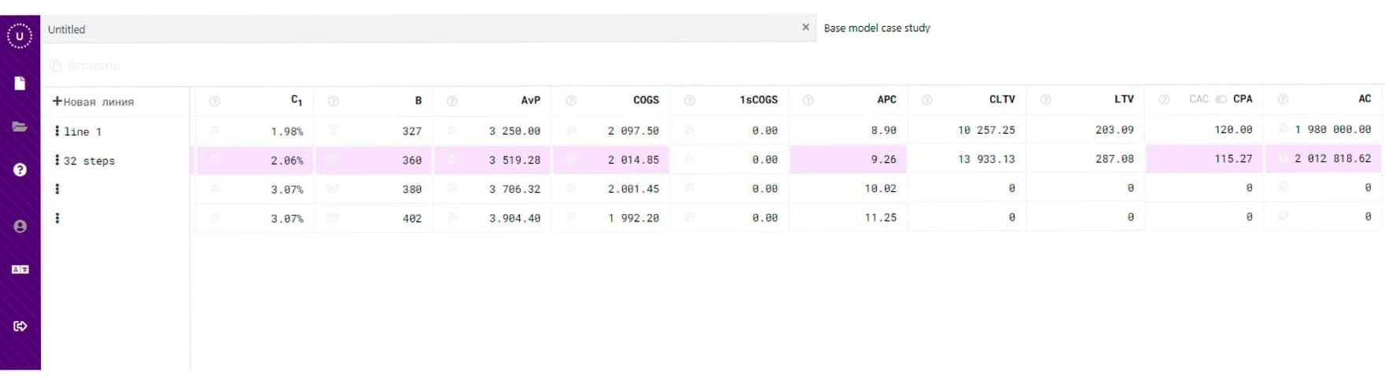
Task: Switch to Base model case study tab
Action: click(x=877, y=28)
